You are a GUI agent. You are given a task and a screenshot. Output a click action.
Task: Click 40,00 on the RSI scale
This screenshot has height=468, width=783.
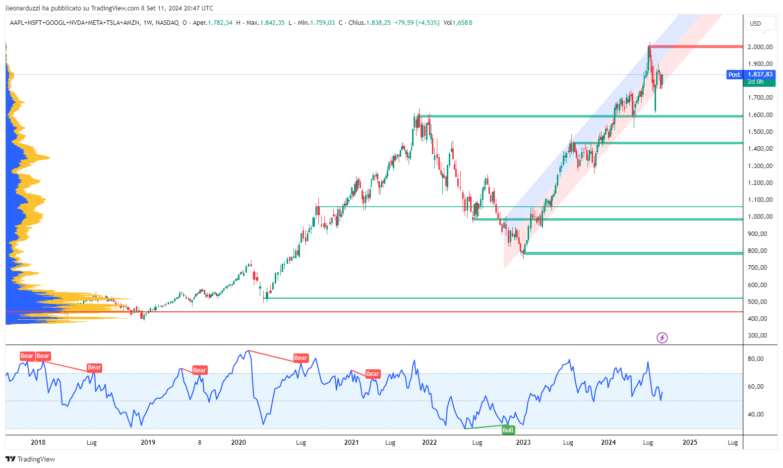[756, 414]
